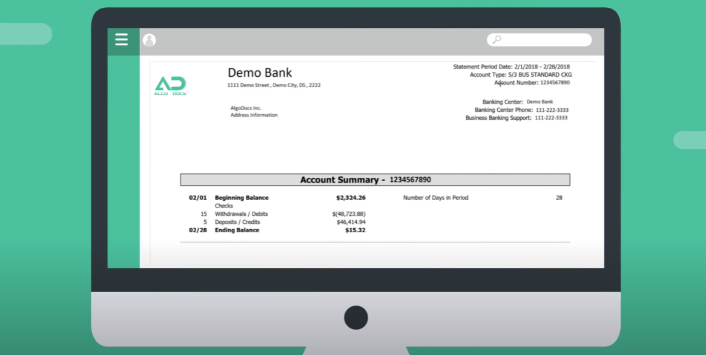Click the Business Banking Support number
The width and height of the screenshot is (706, 355).
(552, 117)
